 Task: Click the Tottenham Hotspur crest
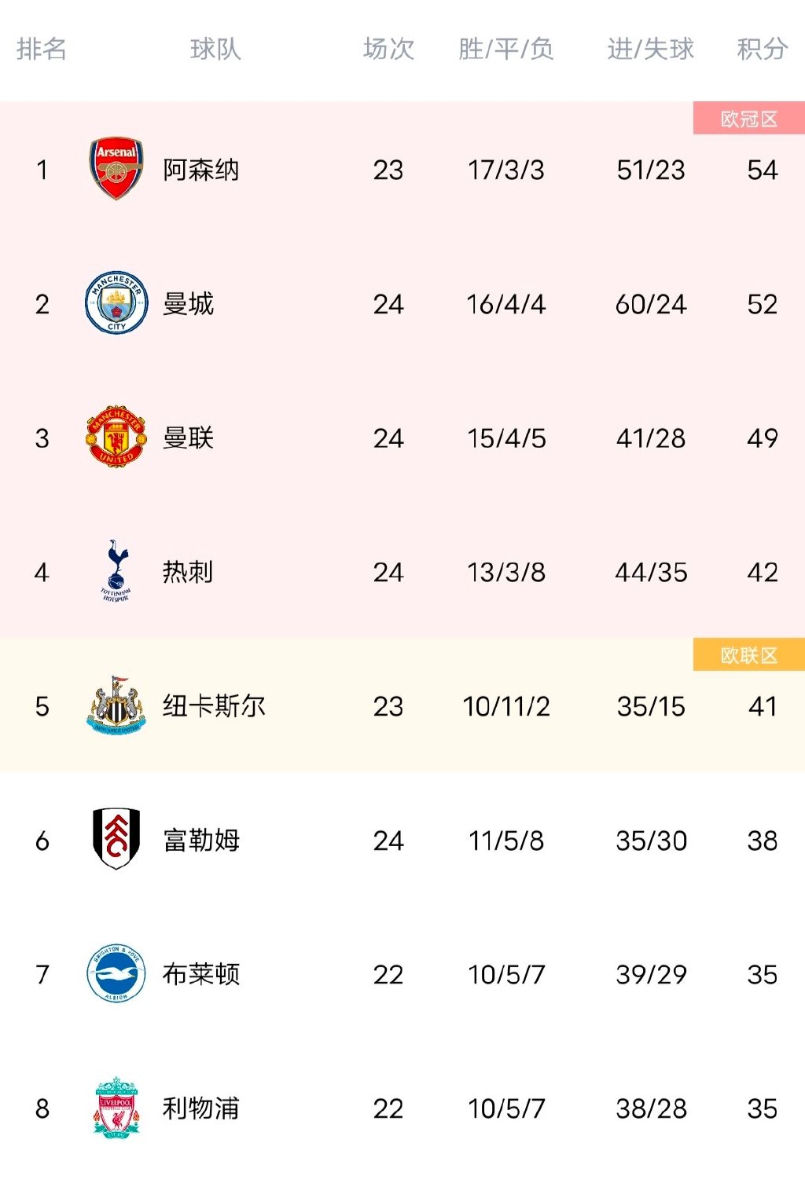click(116, 571)
